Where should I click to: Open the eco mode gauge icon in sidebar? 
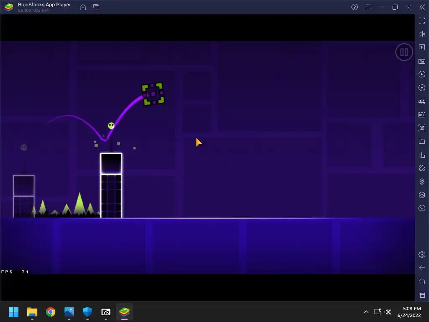point(422,208)
